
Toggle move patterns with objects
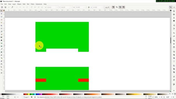[x=123, y=7]
